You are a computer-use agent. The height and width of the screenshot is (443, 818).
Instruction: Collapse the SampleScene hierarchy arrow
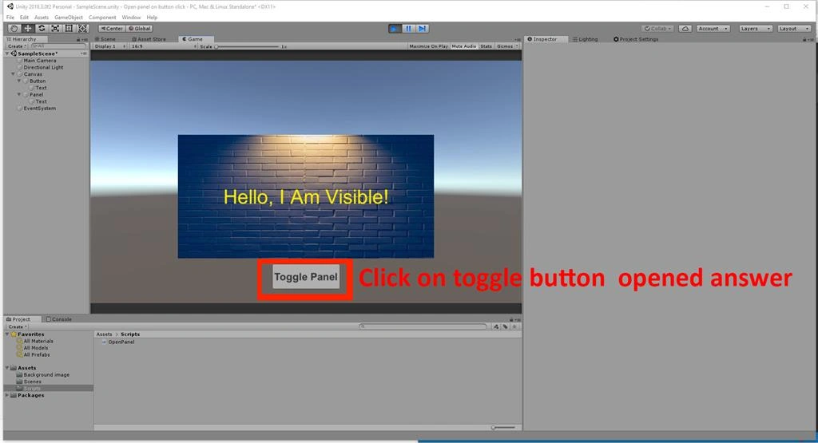coord(7,53)
